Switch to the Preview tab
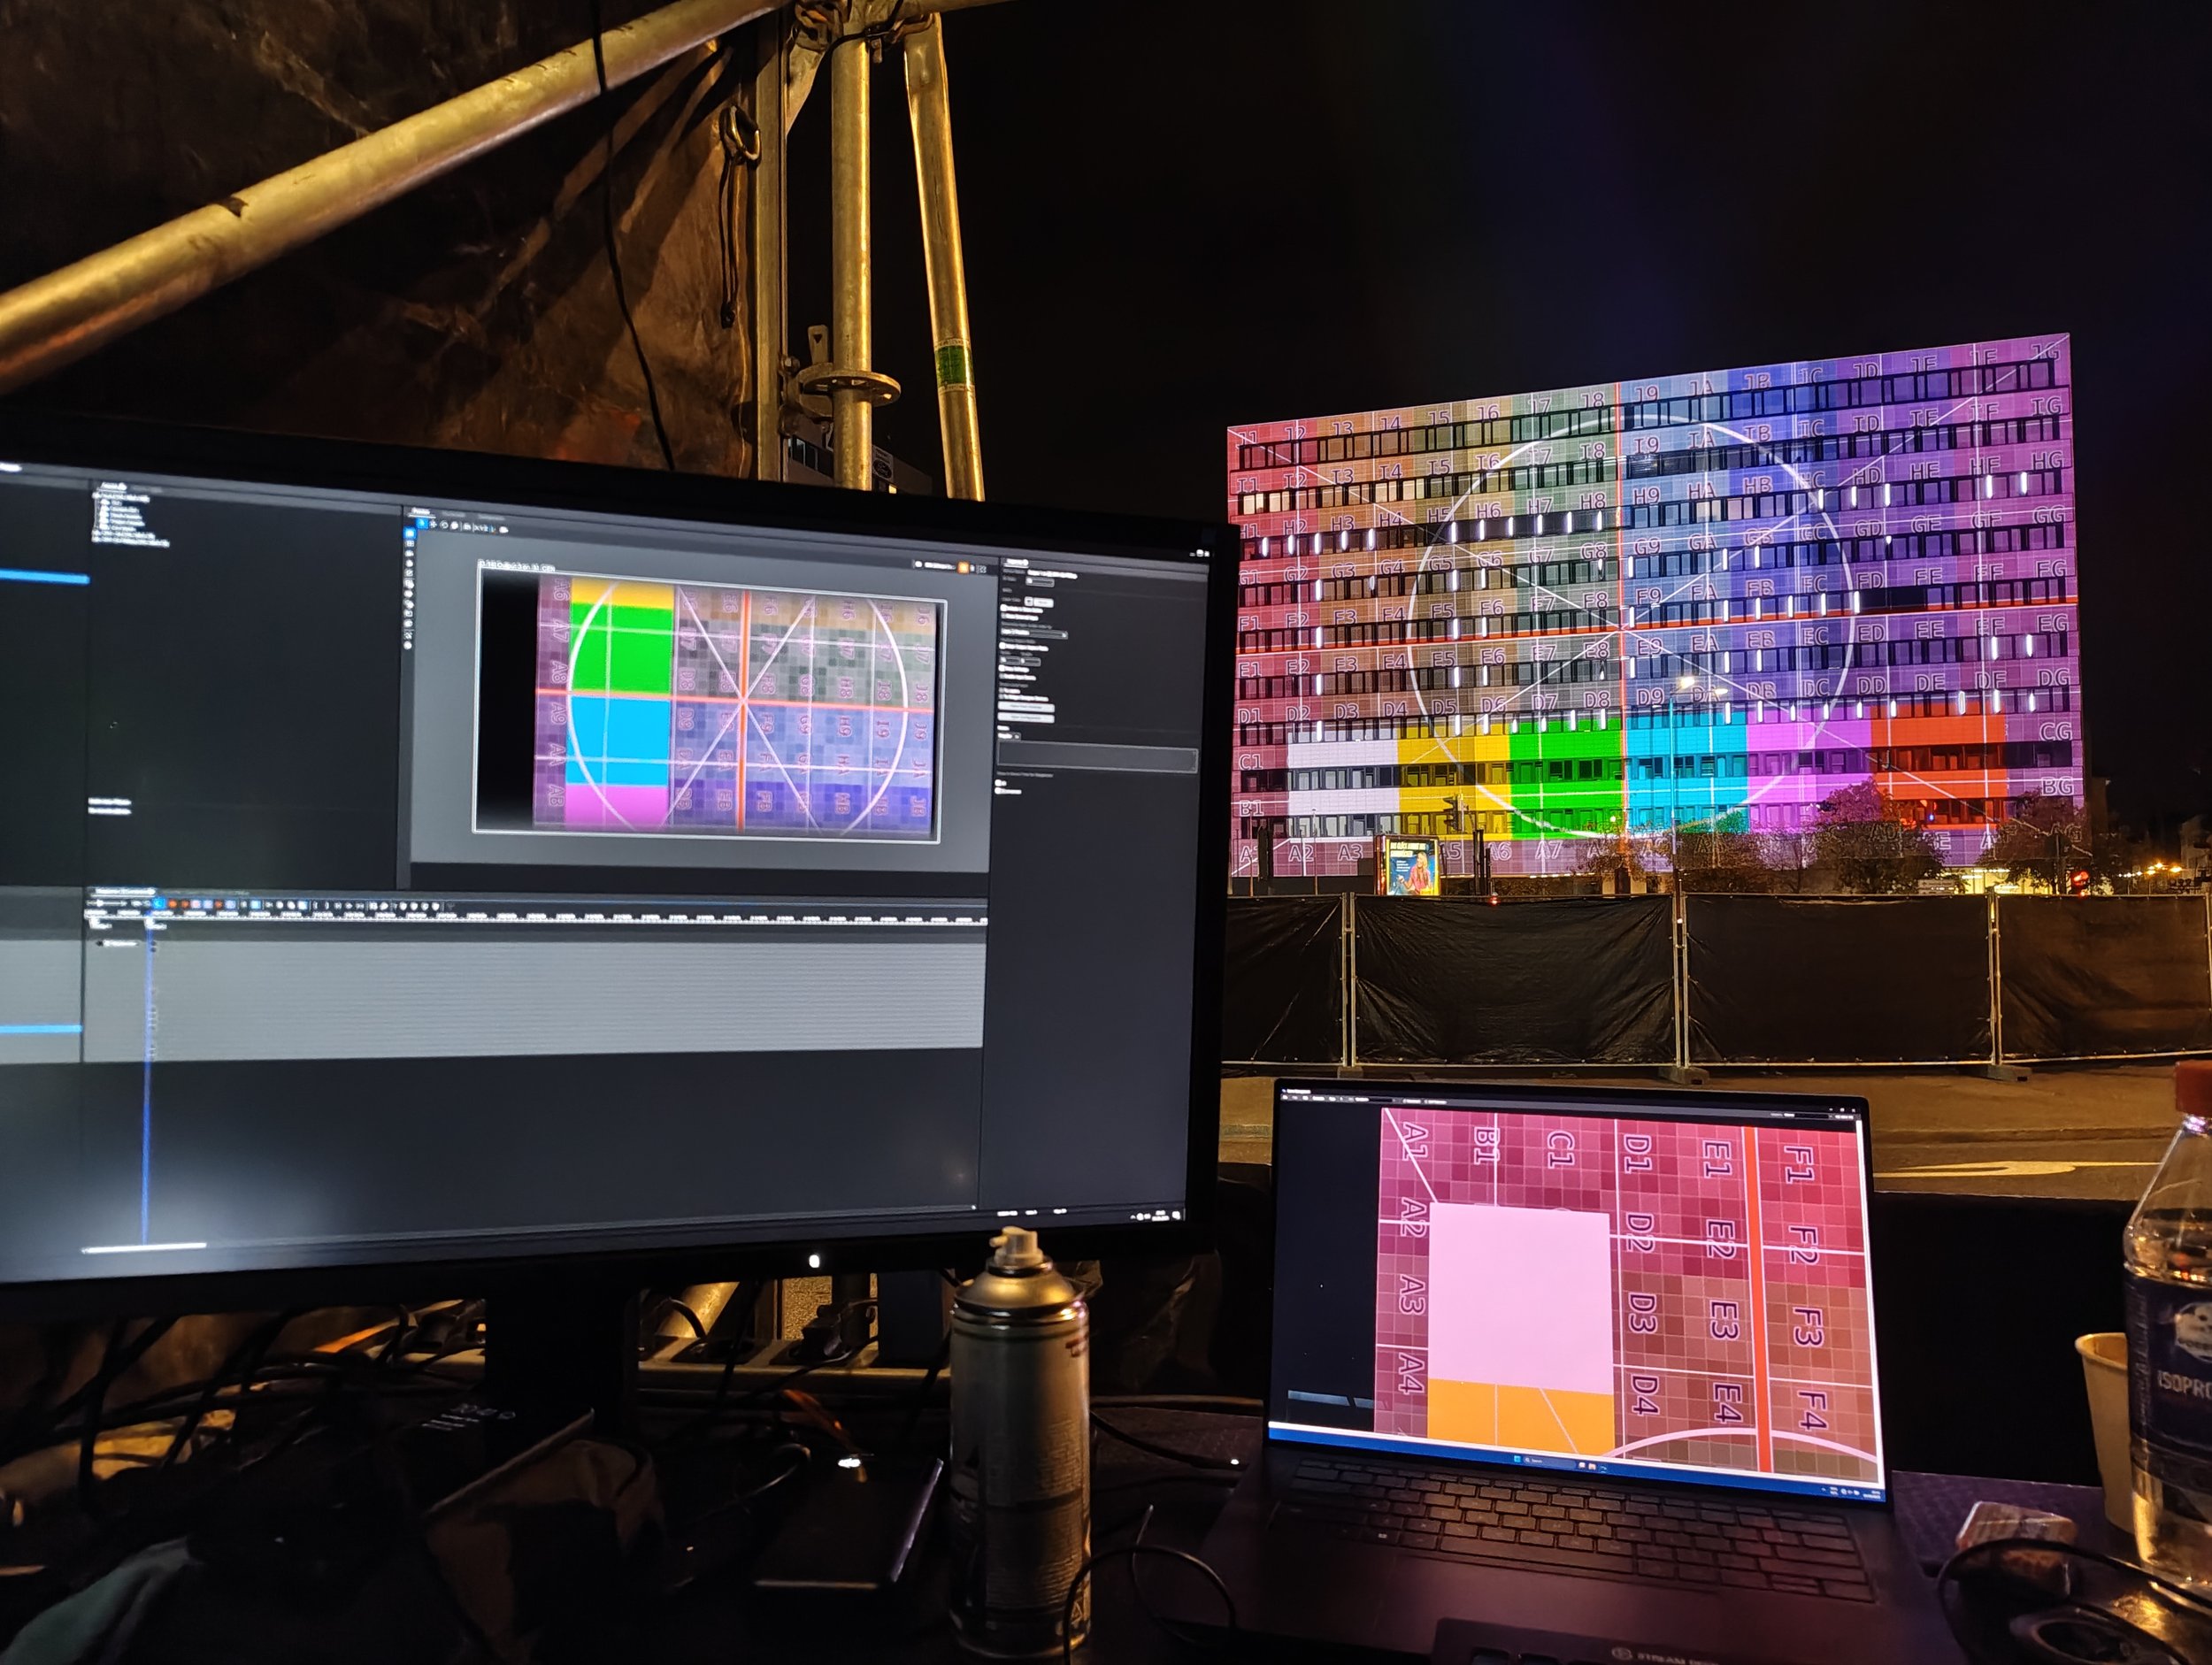Screen dimensions: 2212x1665 click(421, 512)
